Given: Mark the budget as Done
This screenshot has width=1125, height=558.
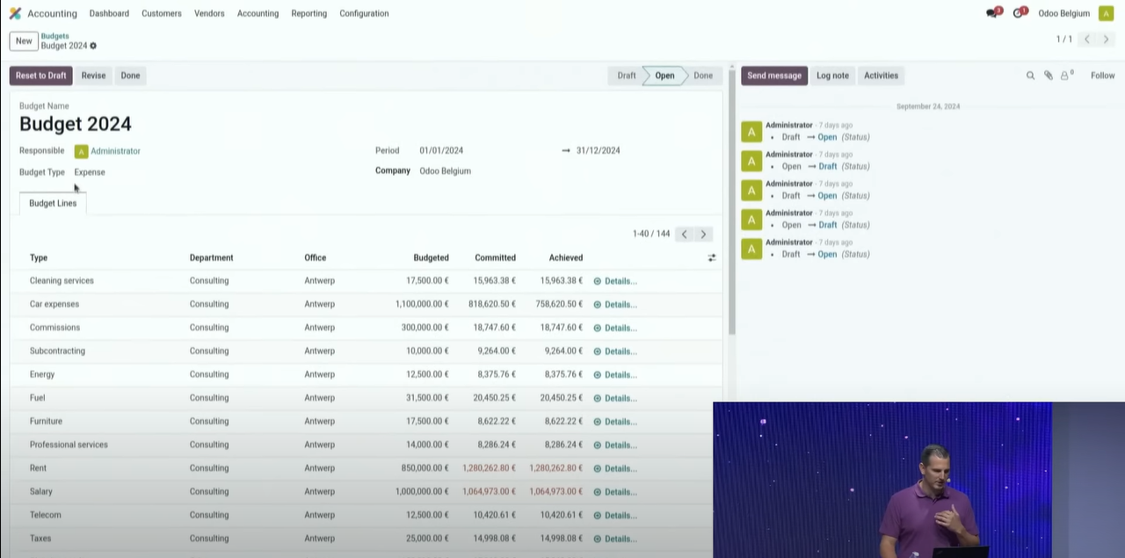Looking at the screenshot, I should point(130,76).
